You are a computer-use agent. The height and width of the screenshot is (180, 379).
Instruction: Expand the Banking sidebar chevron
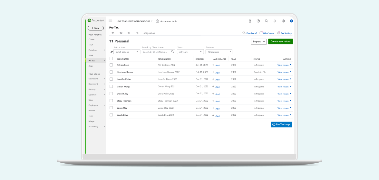point(104,89)
